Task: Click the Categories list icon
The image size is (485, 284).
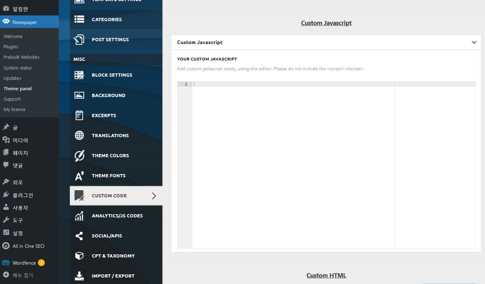Action: pos(79,19)
